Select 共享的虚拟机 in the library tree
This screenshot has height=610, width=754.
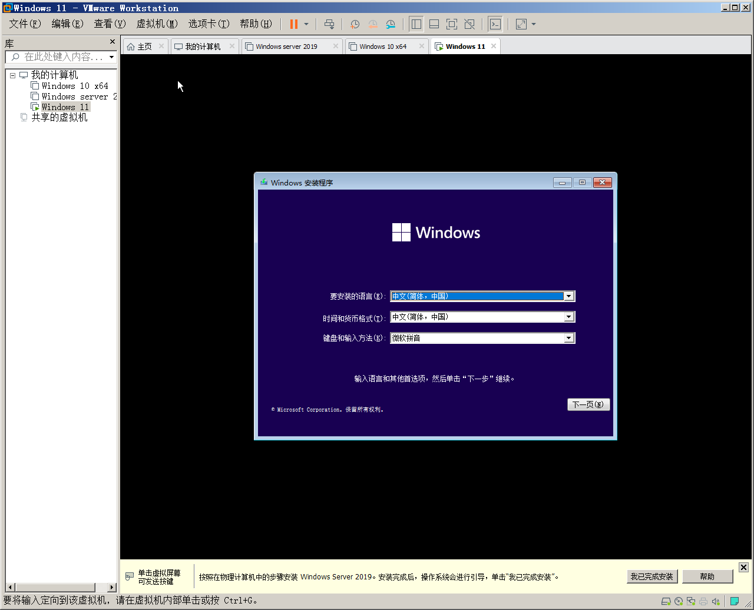[x=59, y=117]
